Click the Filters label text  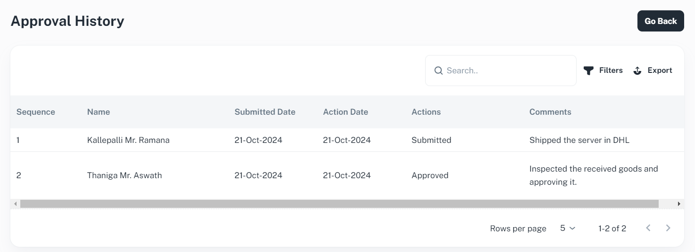click(x=611, y=71)
